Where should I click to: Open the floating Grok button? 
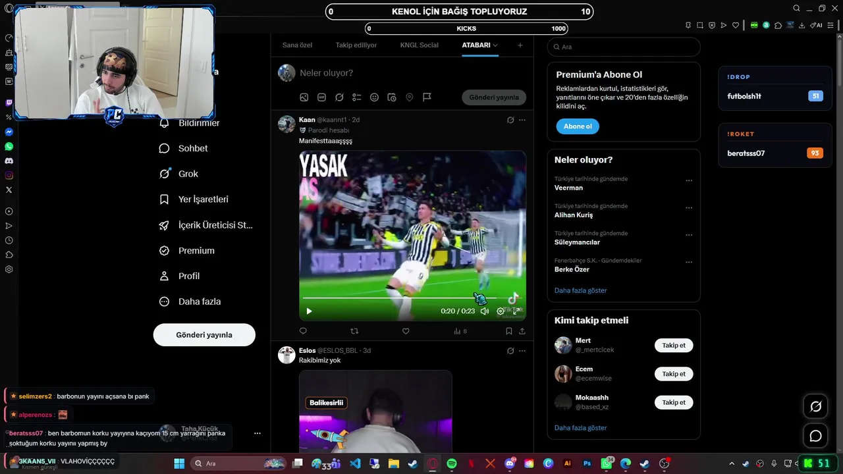point(815,407)
